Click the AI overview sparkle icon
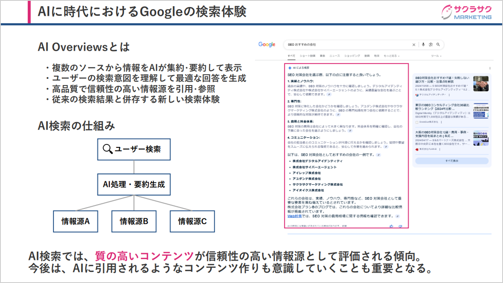 (x=289, y=68)
